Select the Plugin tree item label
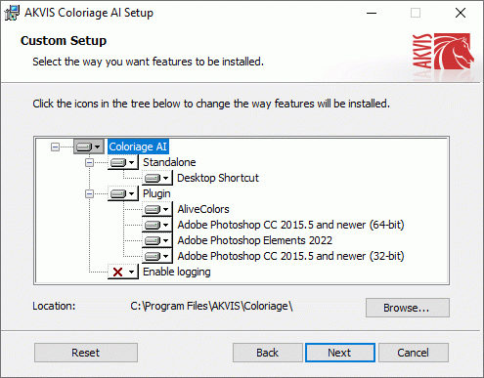Screen dimensions: 484x378 156,193
